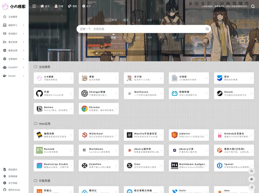
Task: Click the 1panel blue hexagon icon
Action: pos(219,165)
